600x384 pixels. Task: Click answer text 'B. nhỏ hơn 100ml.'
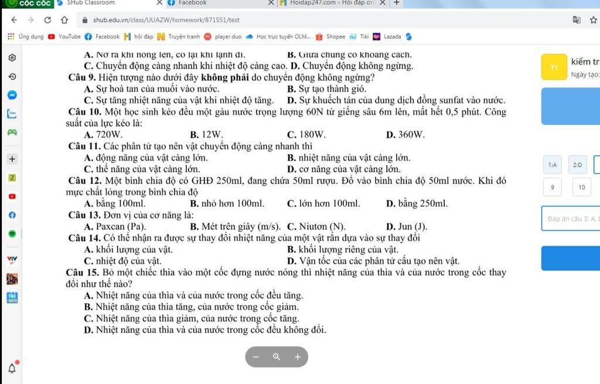point(227,203)
